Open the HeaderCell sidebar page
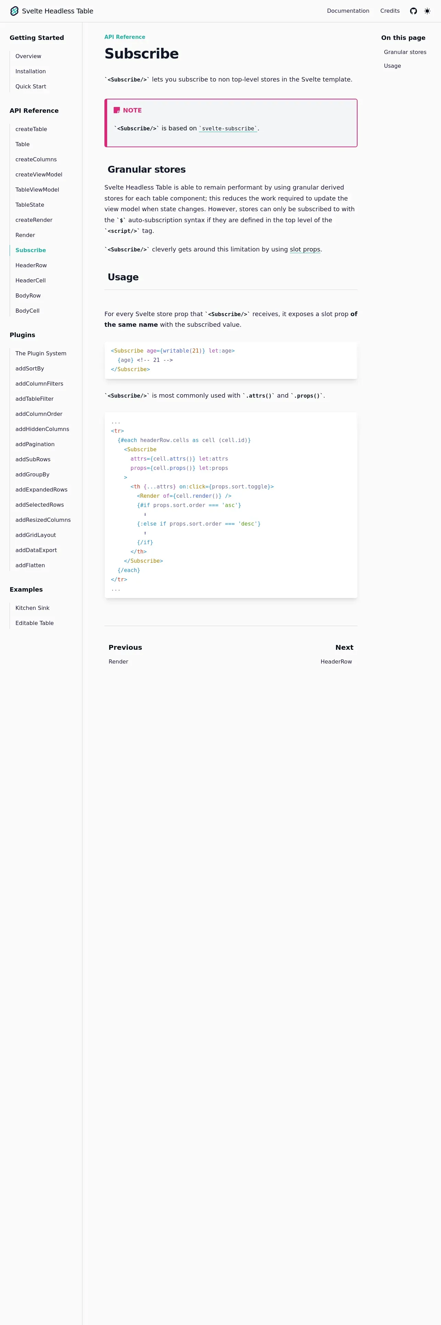 (30, 280)
